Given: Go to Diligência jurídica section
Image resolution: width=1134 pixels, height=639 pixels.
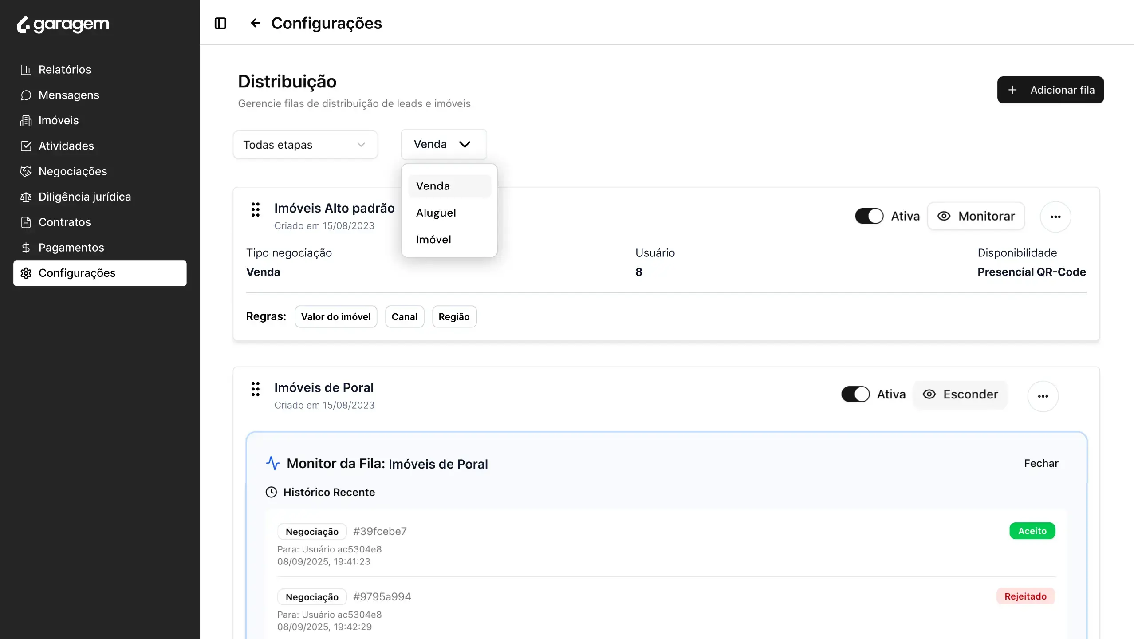Looking at the screenshot, I should [x=84, y=197].
